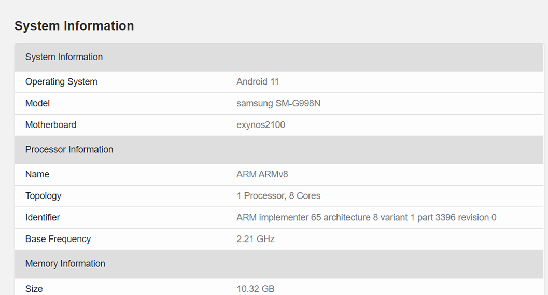Click the Identifier row label
This screenshot has width=548, height=295.
pos(43,218)
